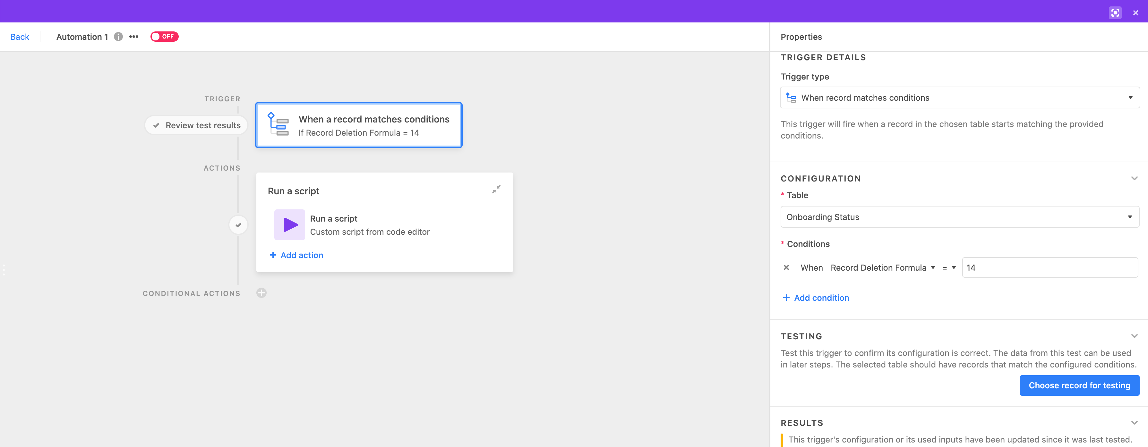Click Add condition link
The width and height of the screenshot is (1148, 447).
pos(816,298)
